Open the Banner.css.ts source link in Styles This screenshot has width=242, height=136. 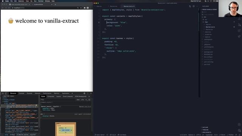[85, 107]
